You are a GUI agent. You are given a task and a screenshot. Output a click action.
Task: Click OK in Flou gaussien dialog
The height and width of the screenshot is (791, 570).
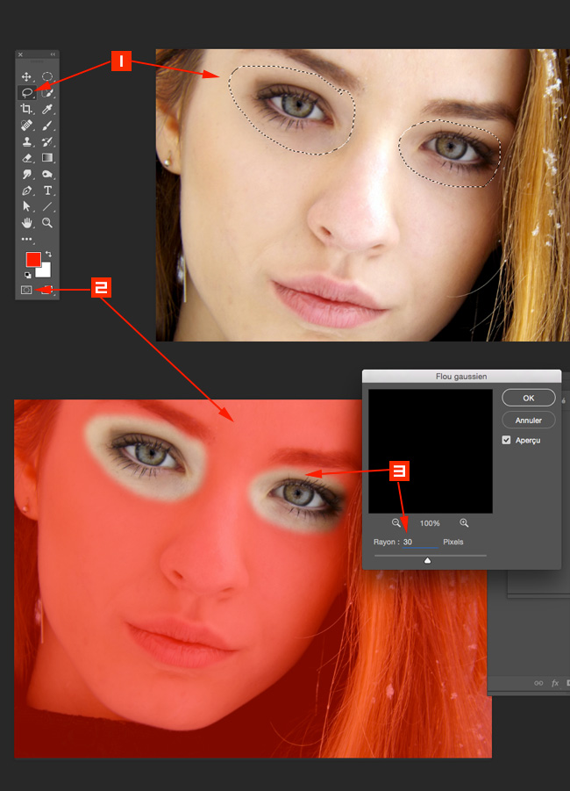click(528, 398)
